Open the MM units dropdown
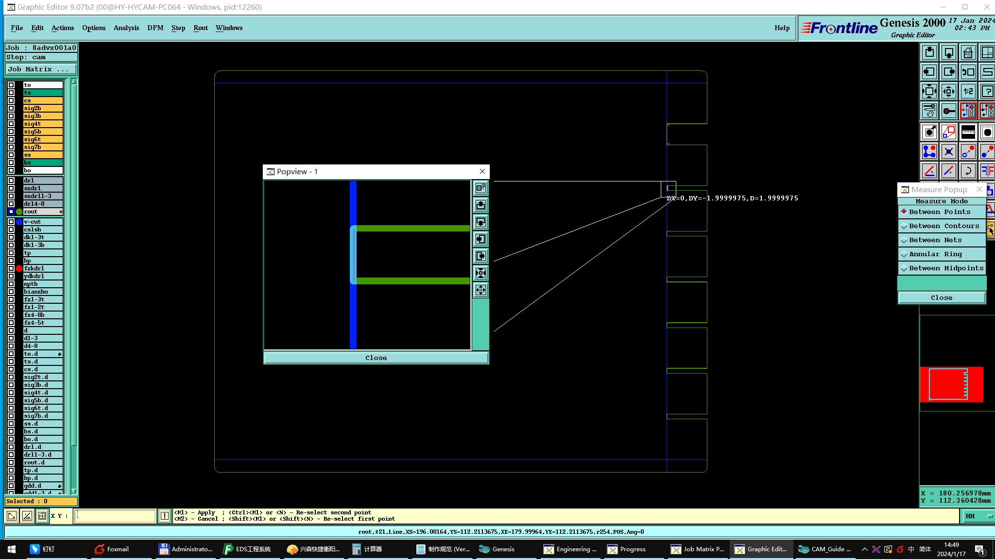 pos(978,516)
